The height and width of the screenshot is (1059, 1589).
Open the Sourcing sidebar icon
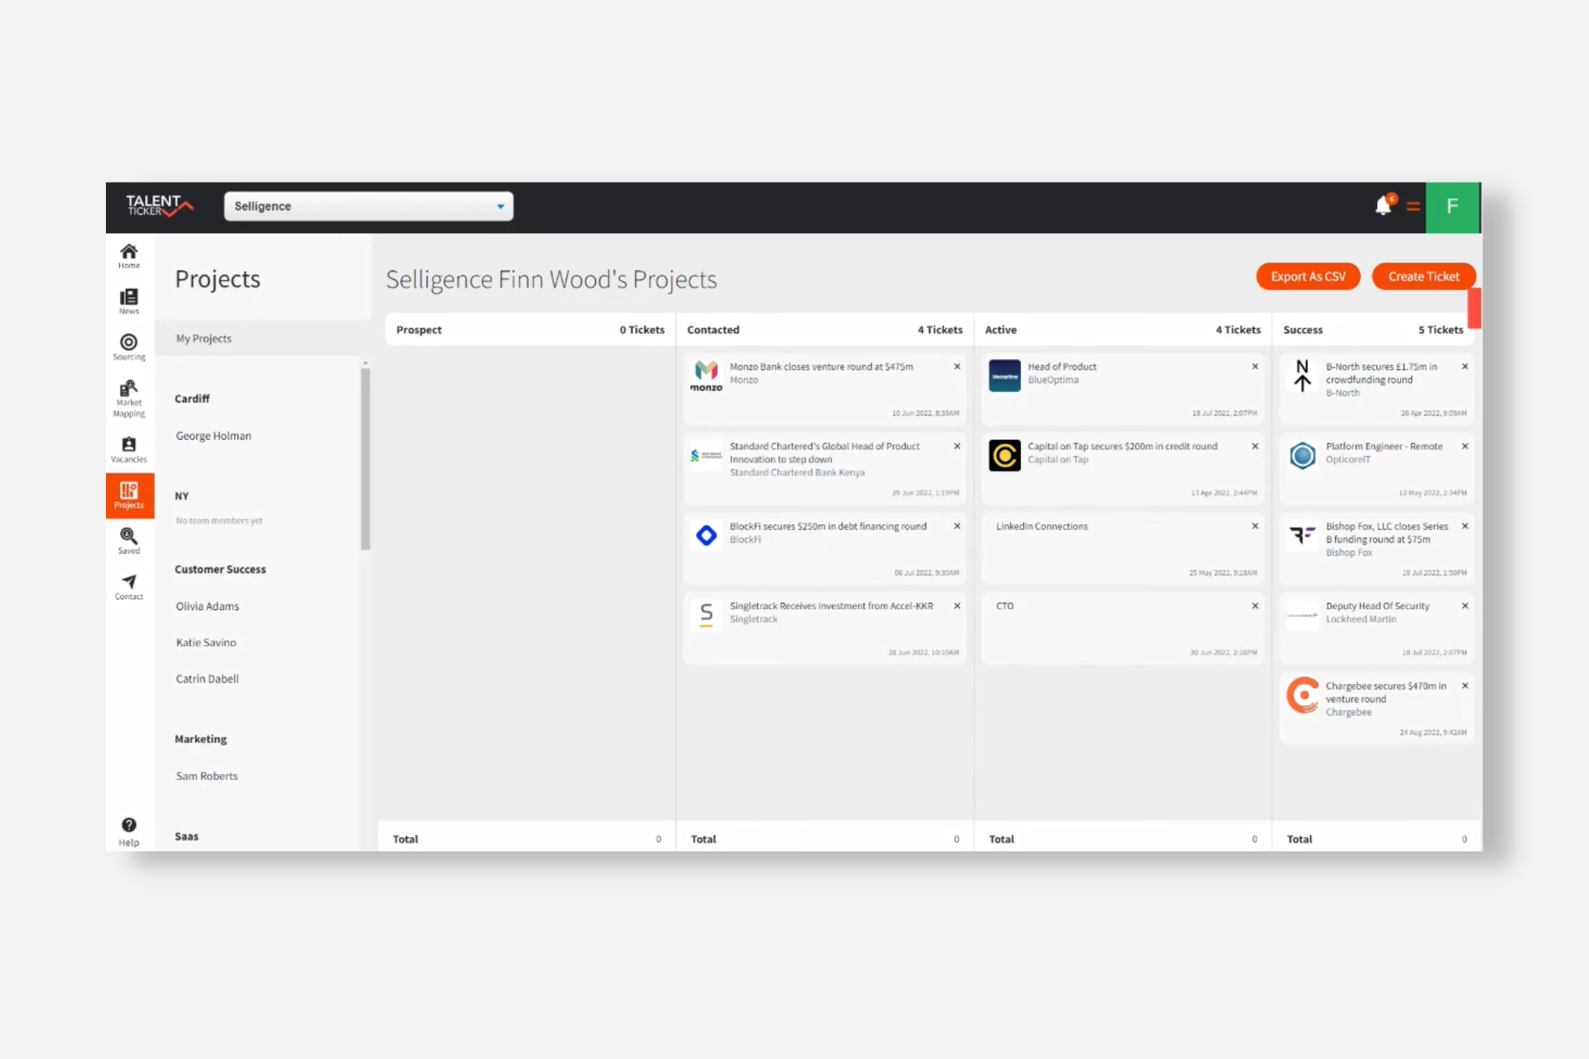pyautogui.click(x=129, y=347)
